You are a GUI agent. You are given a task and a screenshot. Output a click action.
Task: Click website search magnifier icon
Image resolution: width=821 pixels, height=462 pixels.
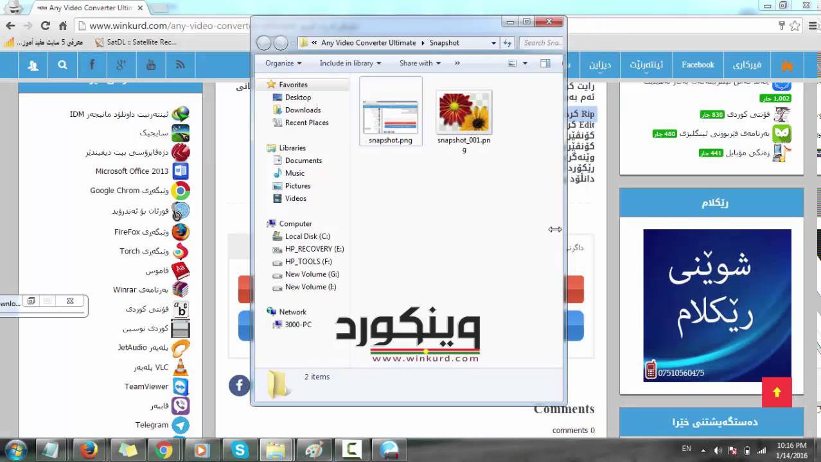tap(62, 65)
